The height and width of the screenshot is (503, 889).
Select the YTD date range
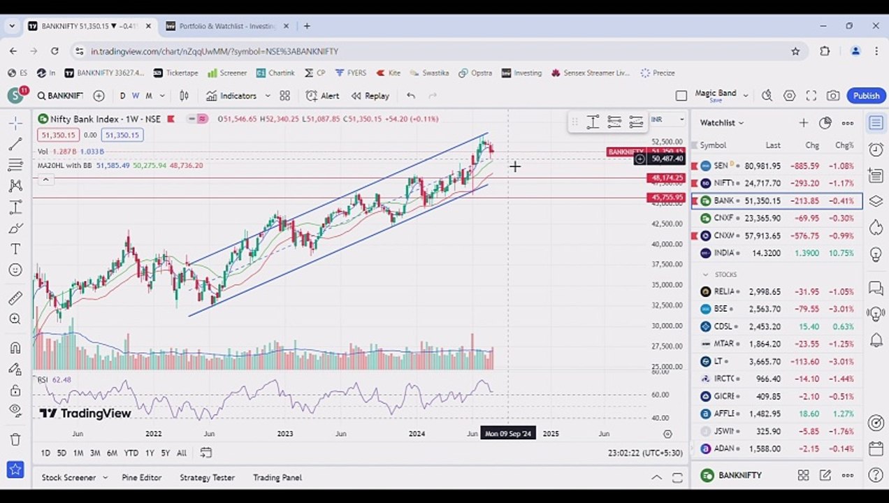[131, 453]
